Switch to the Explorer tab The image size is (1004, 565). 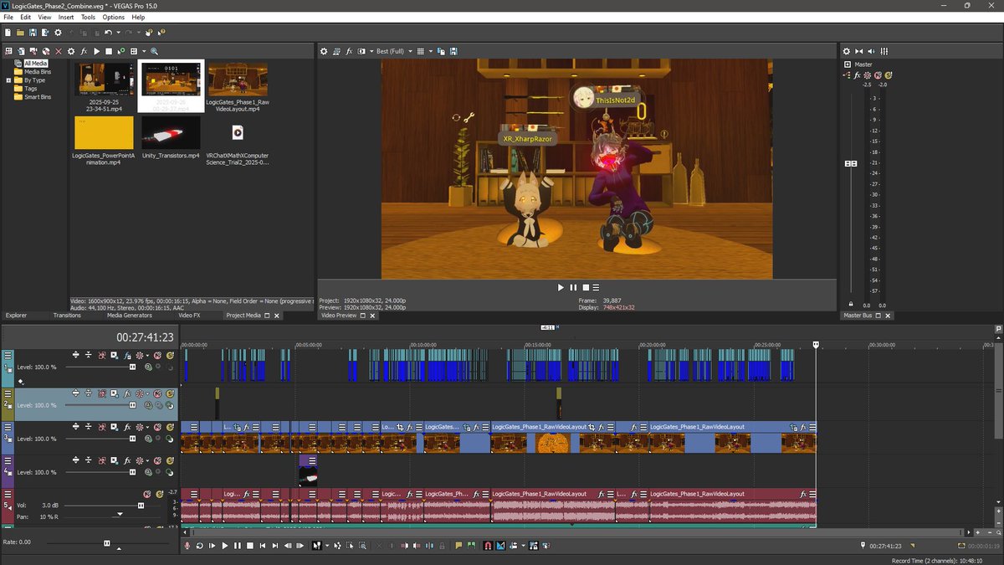coord(17,316)
